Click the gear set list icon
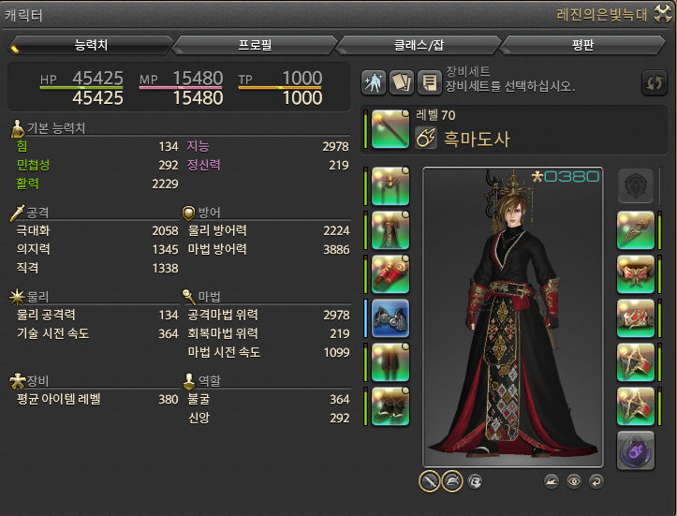This screenshot has height=516, width=677. [429, 82]
